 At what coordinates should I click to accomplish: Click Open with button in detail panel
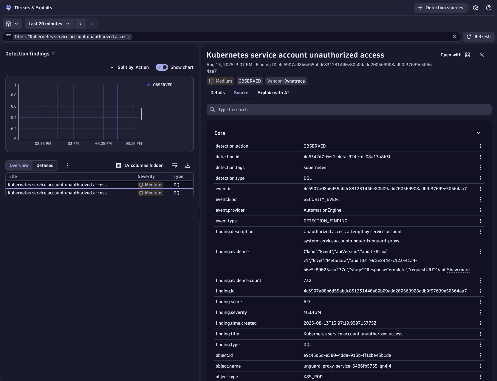455,55
